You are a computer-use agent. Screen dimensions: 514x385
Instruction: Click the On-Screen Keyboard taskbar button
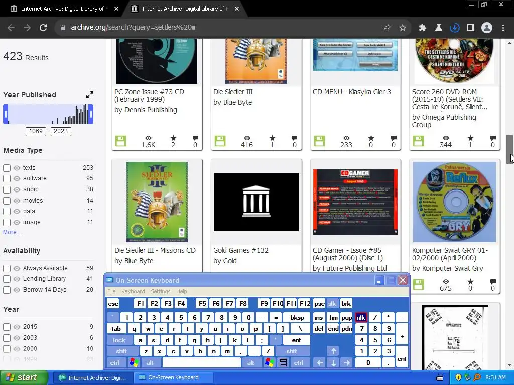pyautogui.click(x=173, y=378)
